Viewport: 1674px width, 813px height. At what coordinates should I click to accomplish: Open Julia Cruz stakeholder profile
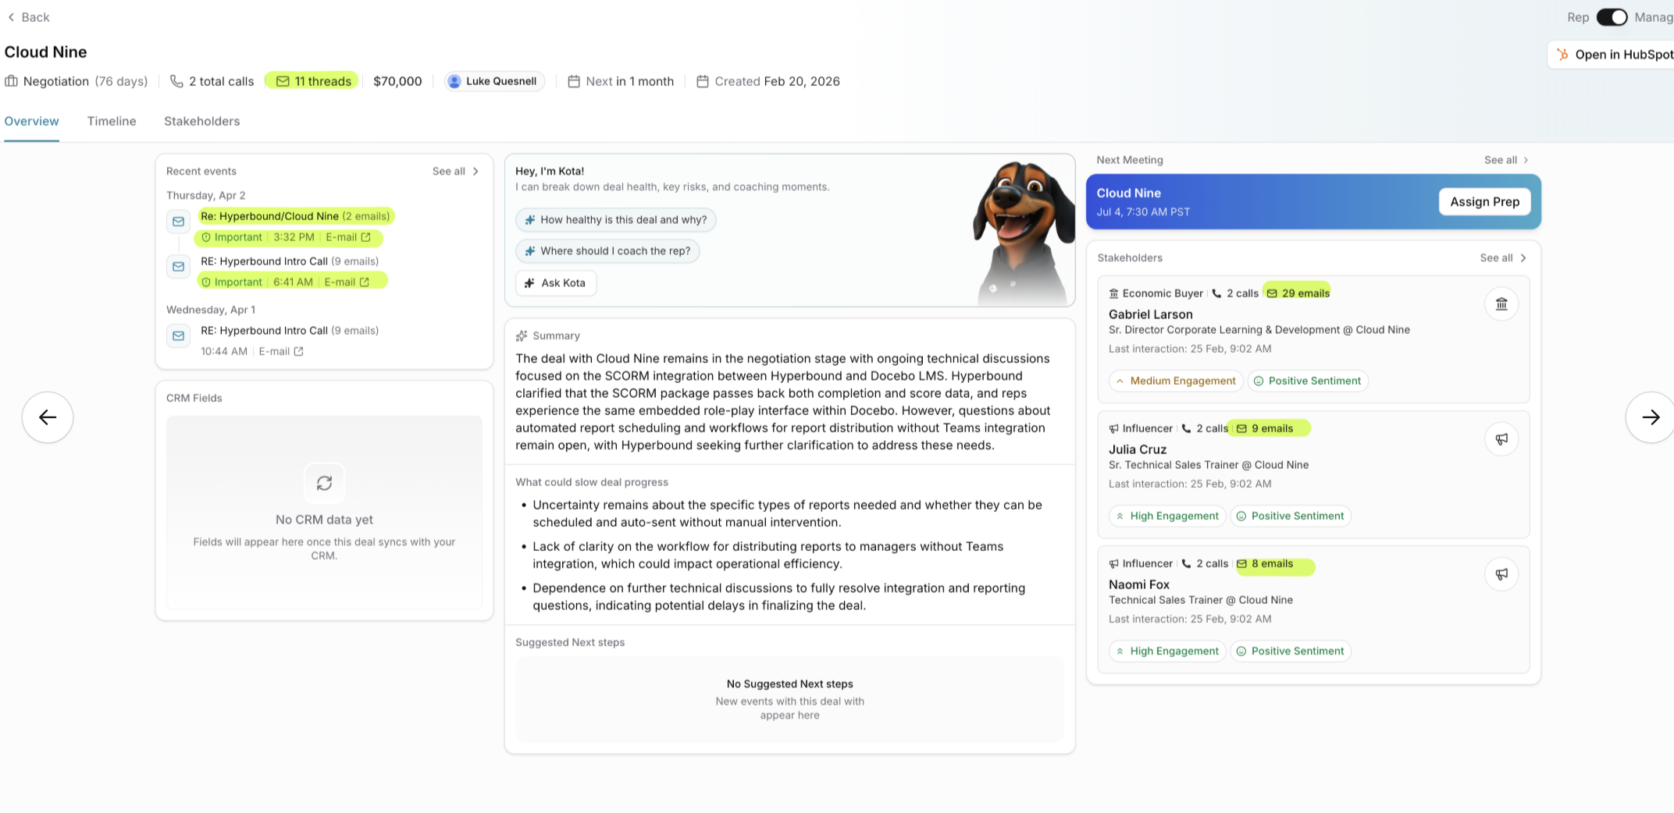pos(1138,449)
